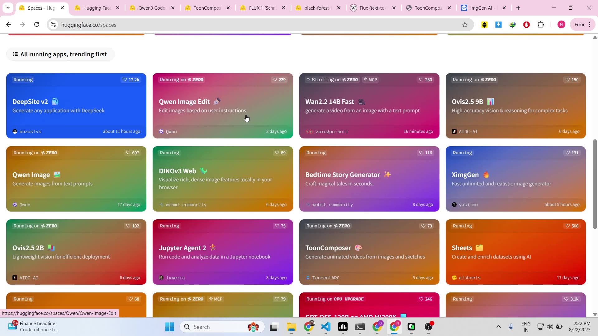Screen dimensions: 598x336
Task: Open the Jupyter Agent 2 space
Action: pyautogui.click(x=223, y=252)
